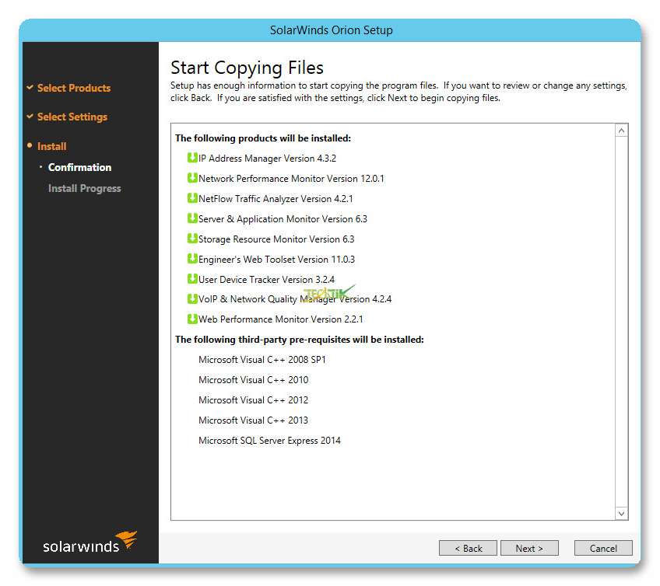
Task: Click the green icon next to Storage Resource Monitor
Action: (x=192, y=239)
